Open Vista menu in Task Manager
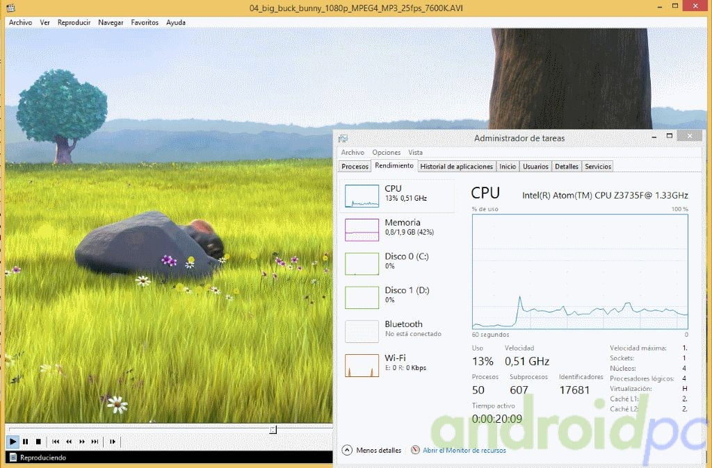 (416, 152)
